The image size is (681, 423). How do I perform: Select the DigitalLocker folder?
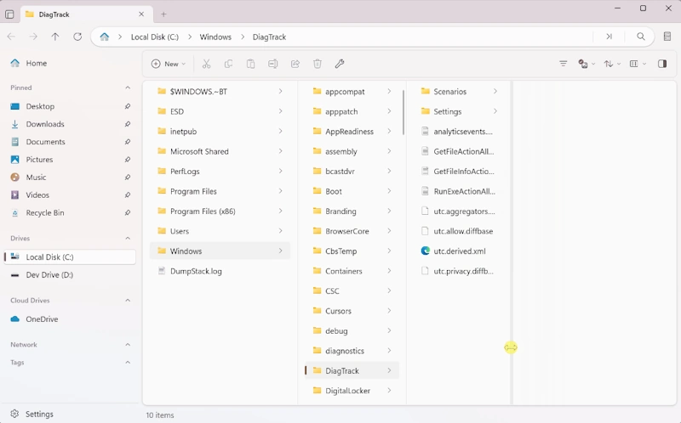[x=352, y=391]
